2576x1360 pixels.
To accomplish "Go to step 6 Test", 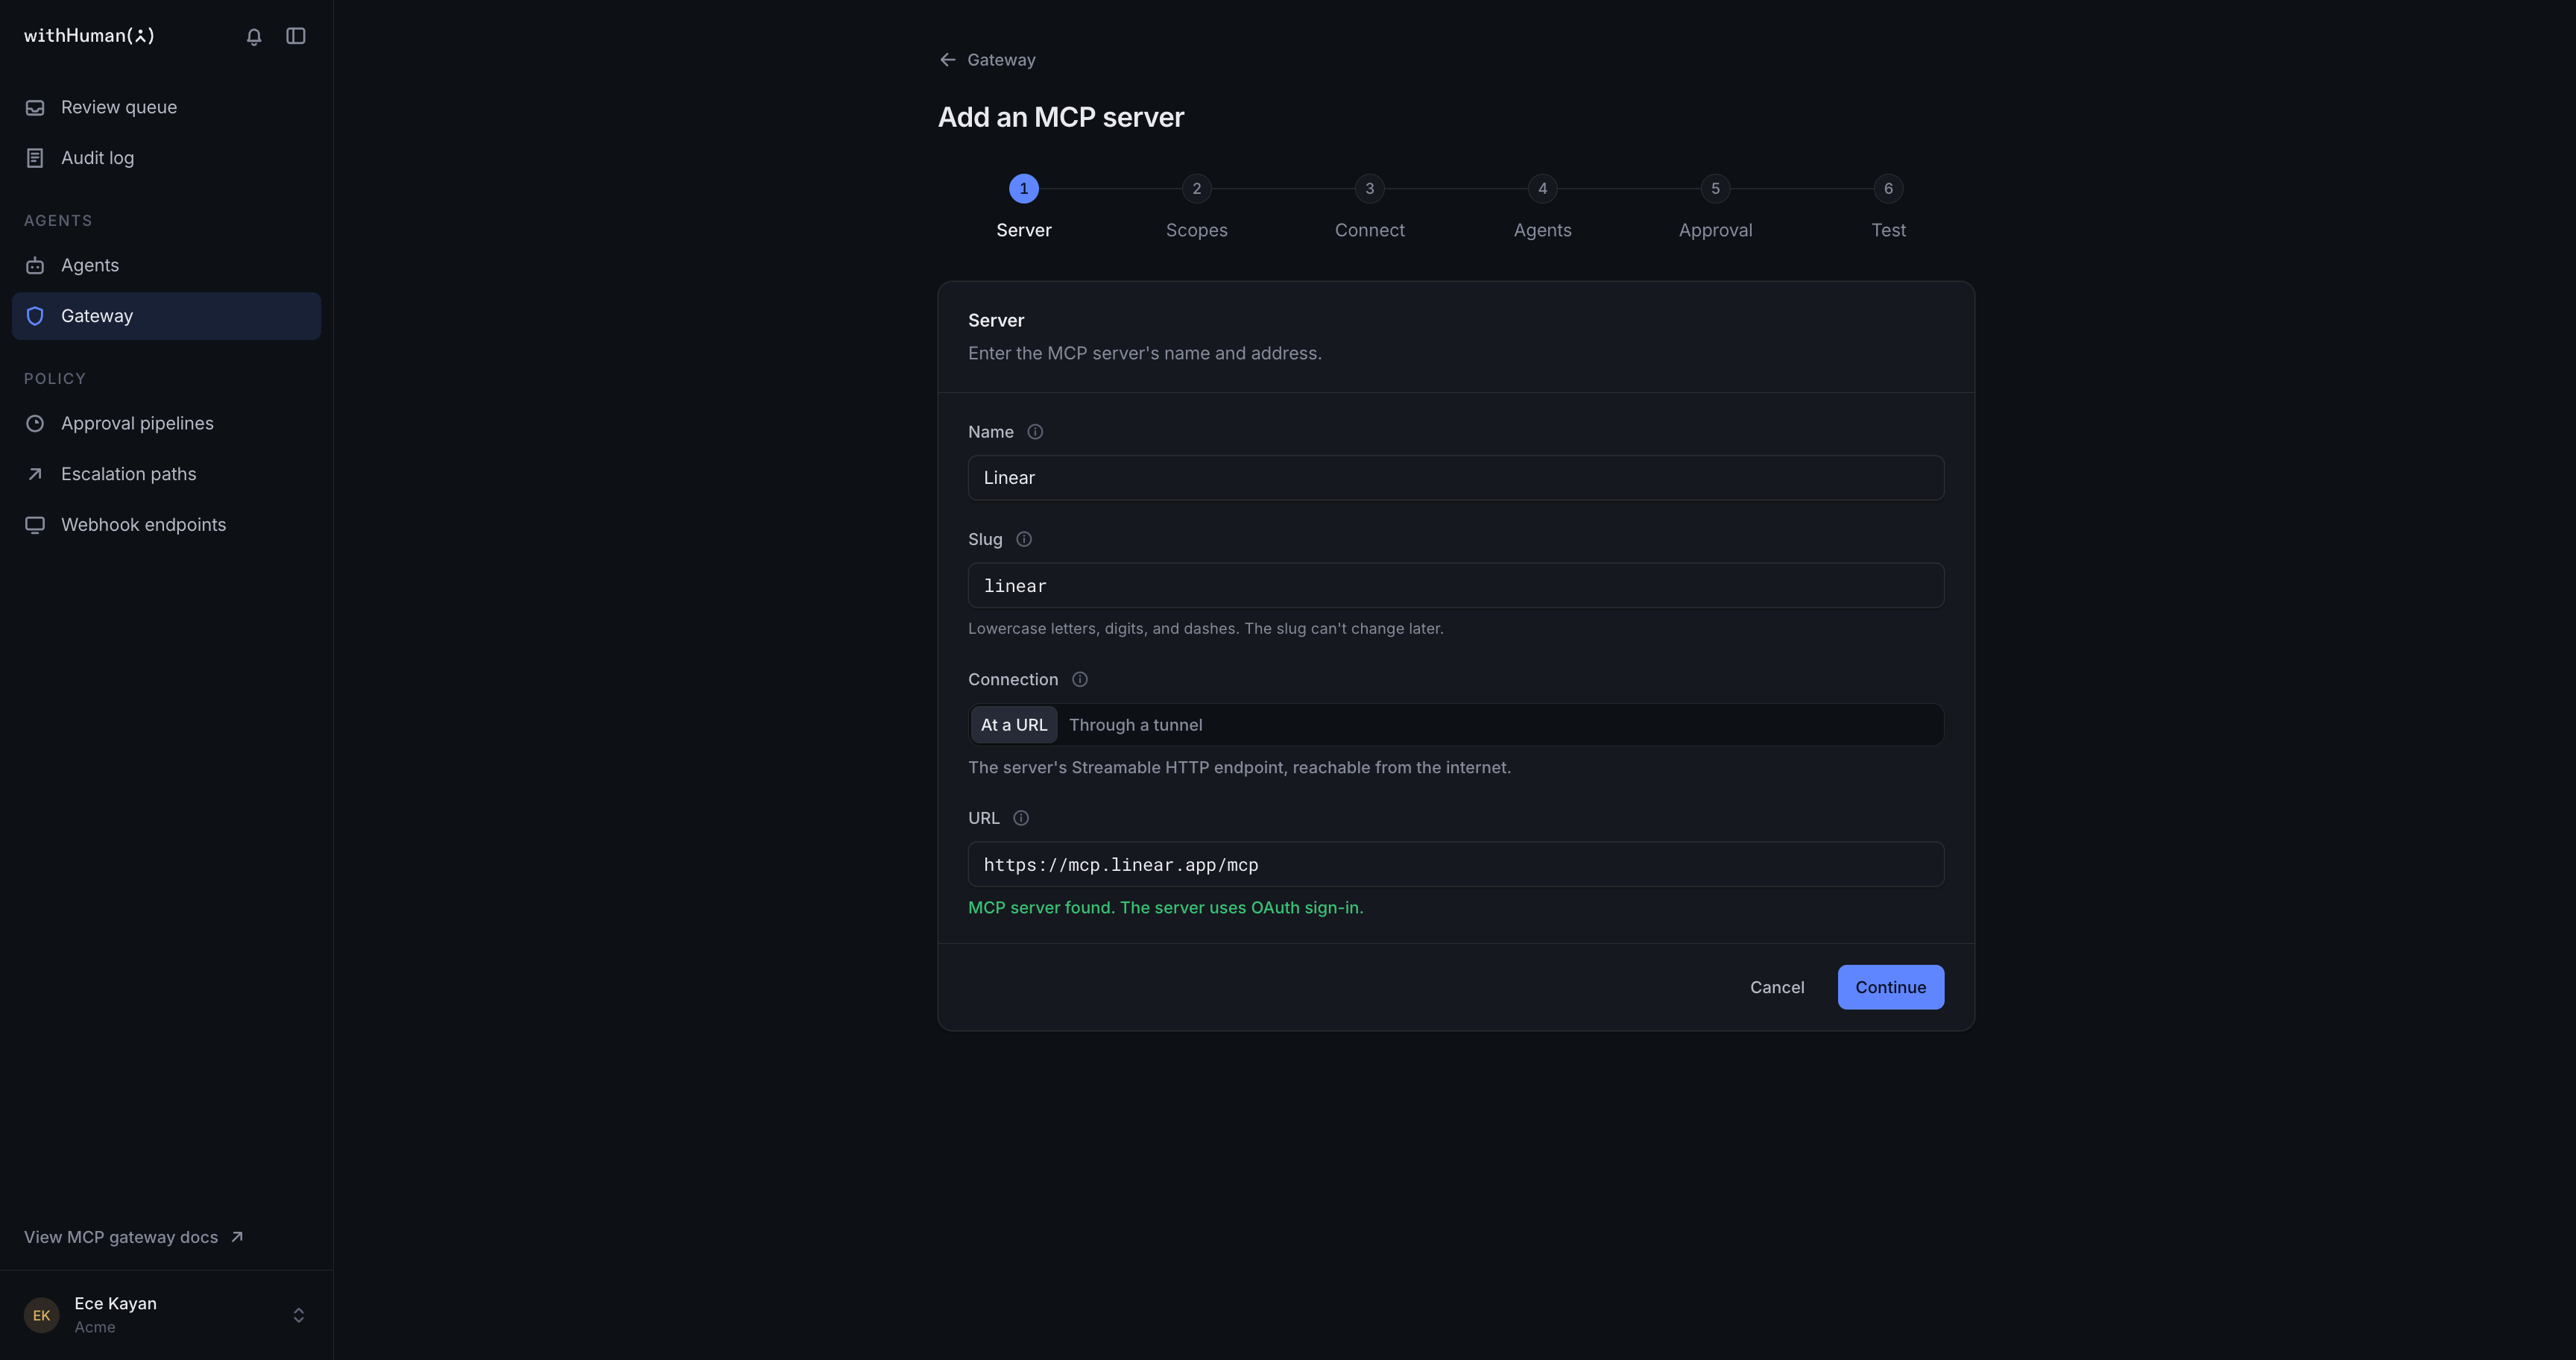I will tap(1889, 208).
